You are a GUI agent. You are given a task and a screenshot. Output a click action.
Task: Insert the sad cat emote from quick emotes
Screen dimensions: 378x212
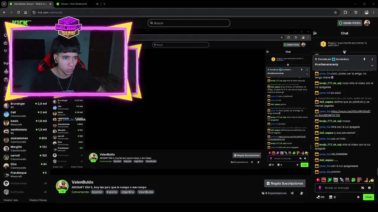click(x=335, y=180)
